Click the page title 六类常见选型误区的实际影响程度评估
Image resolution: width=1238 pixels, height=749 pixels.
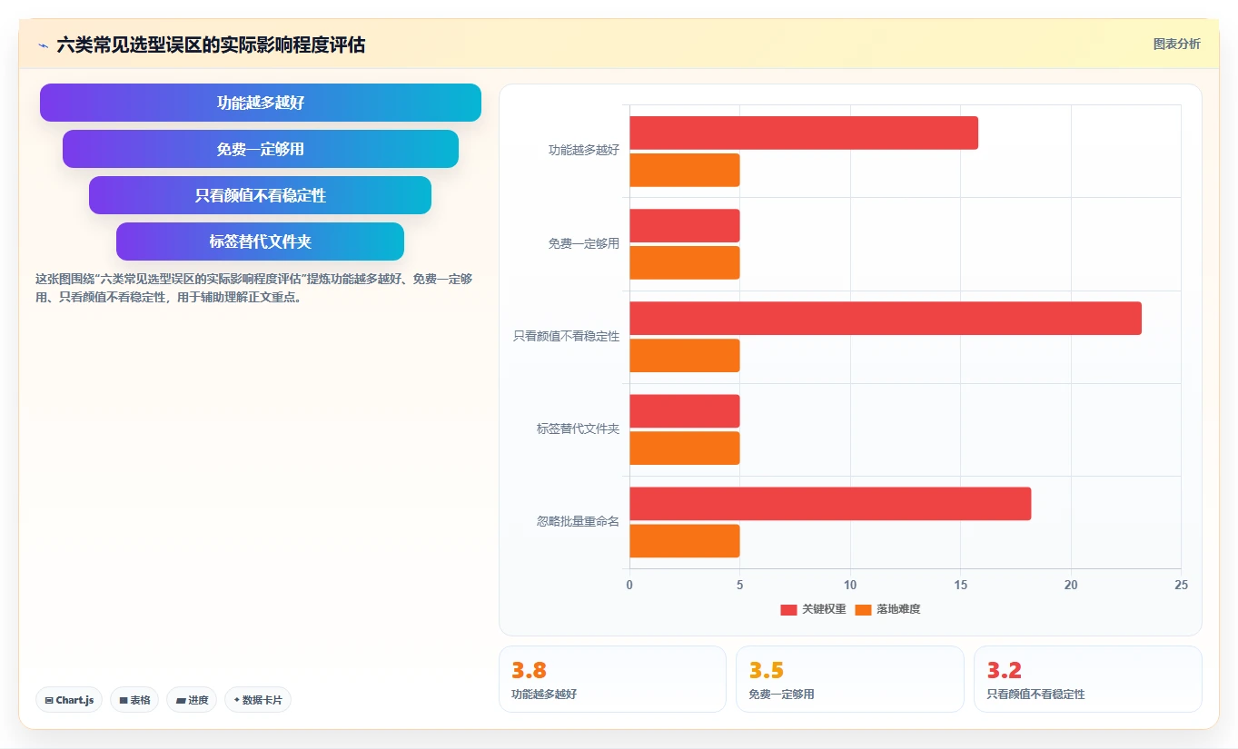coord(211,44)
